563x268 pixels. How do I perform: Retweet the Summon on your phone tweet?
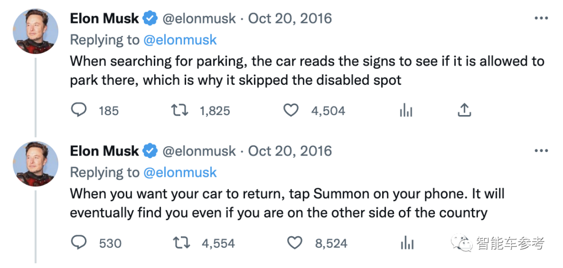click(x=180, y=243)
